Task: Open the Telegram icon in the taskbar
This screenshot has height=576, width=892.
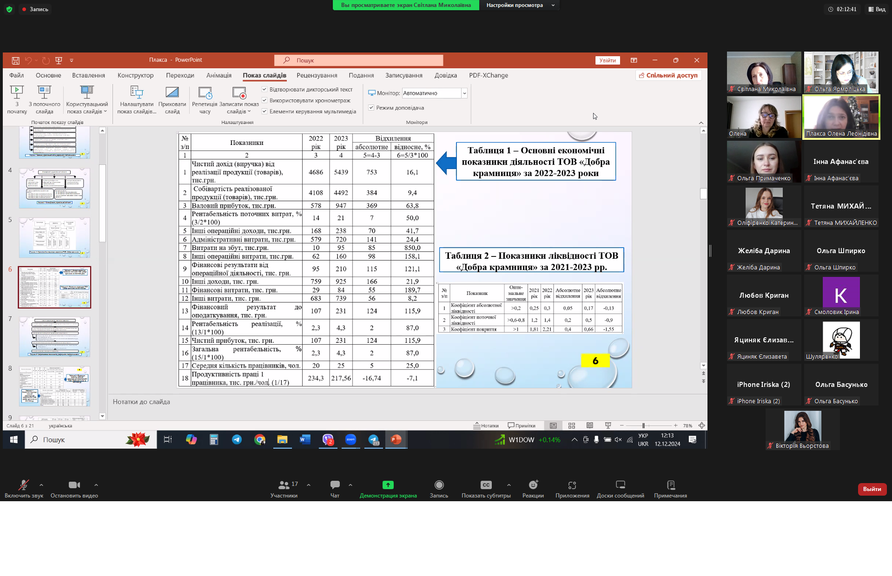Action: point(237,439)
